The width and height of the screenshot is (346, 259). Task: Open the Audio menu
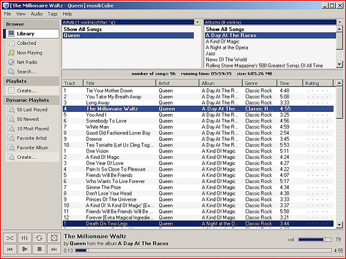37,14
